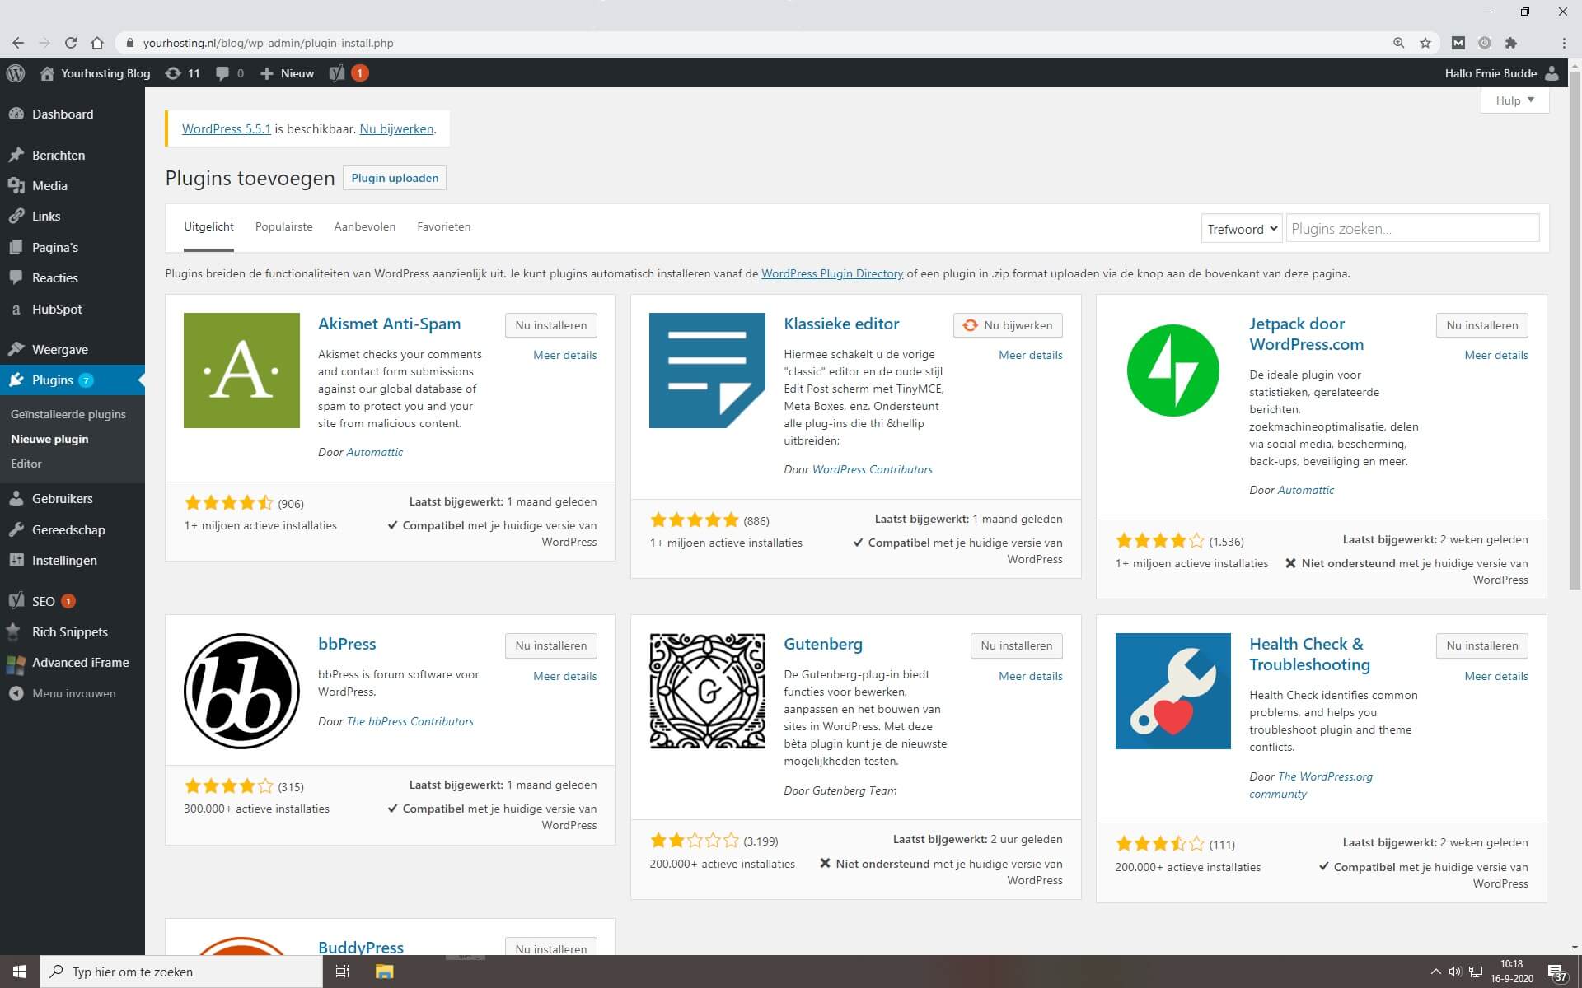Click the browser address bar URL
The image size is (1582, 988).
click(268, 43)
